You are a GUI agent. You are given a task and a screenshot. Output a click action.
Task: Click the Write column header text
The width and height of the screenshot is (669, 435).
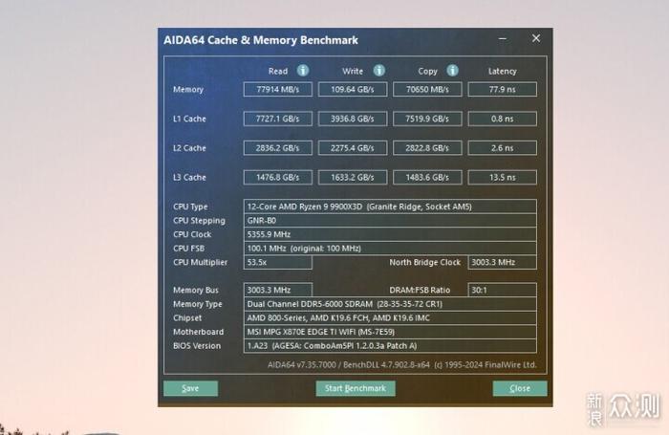(x=353, y=72)
